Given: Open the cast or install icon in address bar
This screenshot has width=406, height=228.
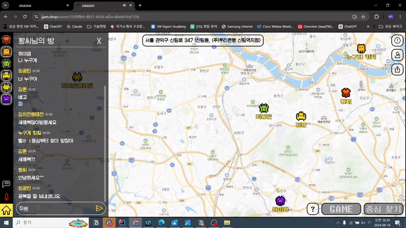Looking at the screenshot, I should pos(354,16).
